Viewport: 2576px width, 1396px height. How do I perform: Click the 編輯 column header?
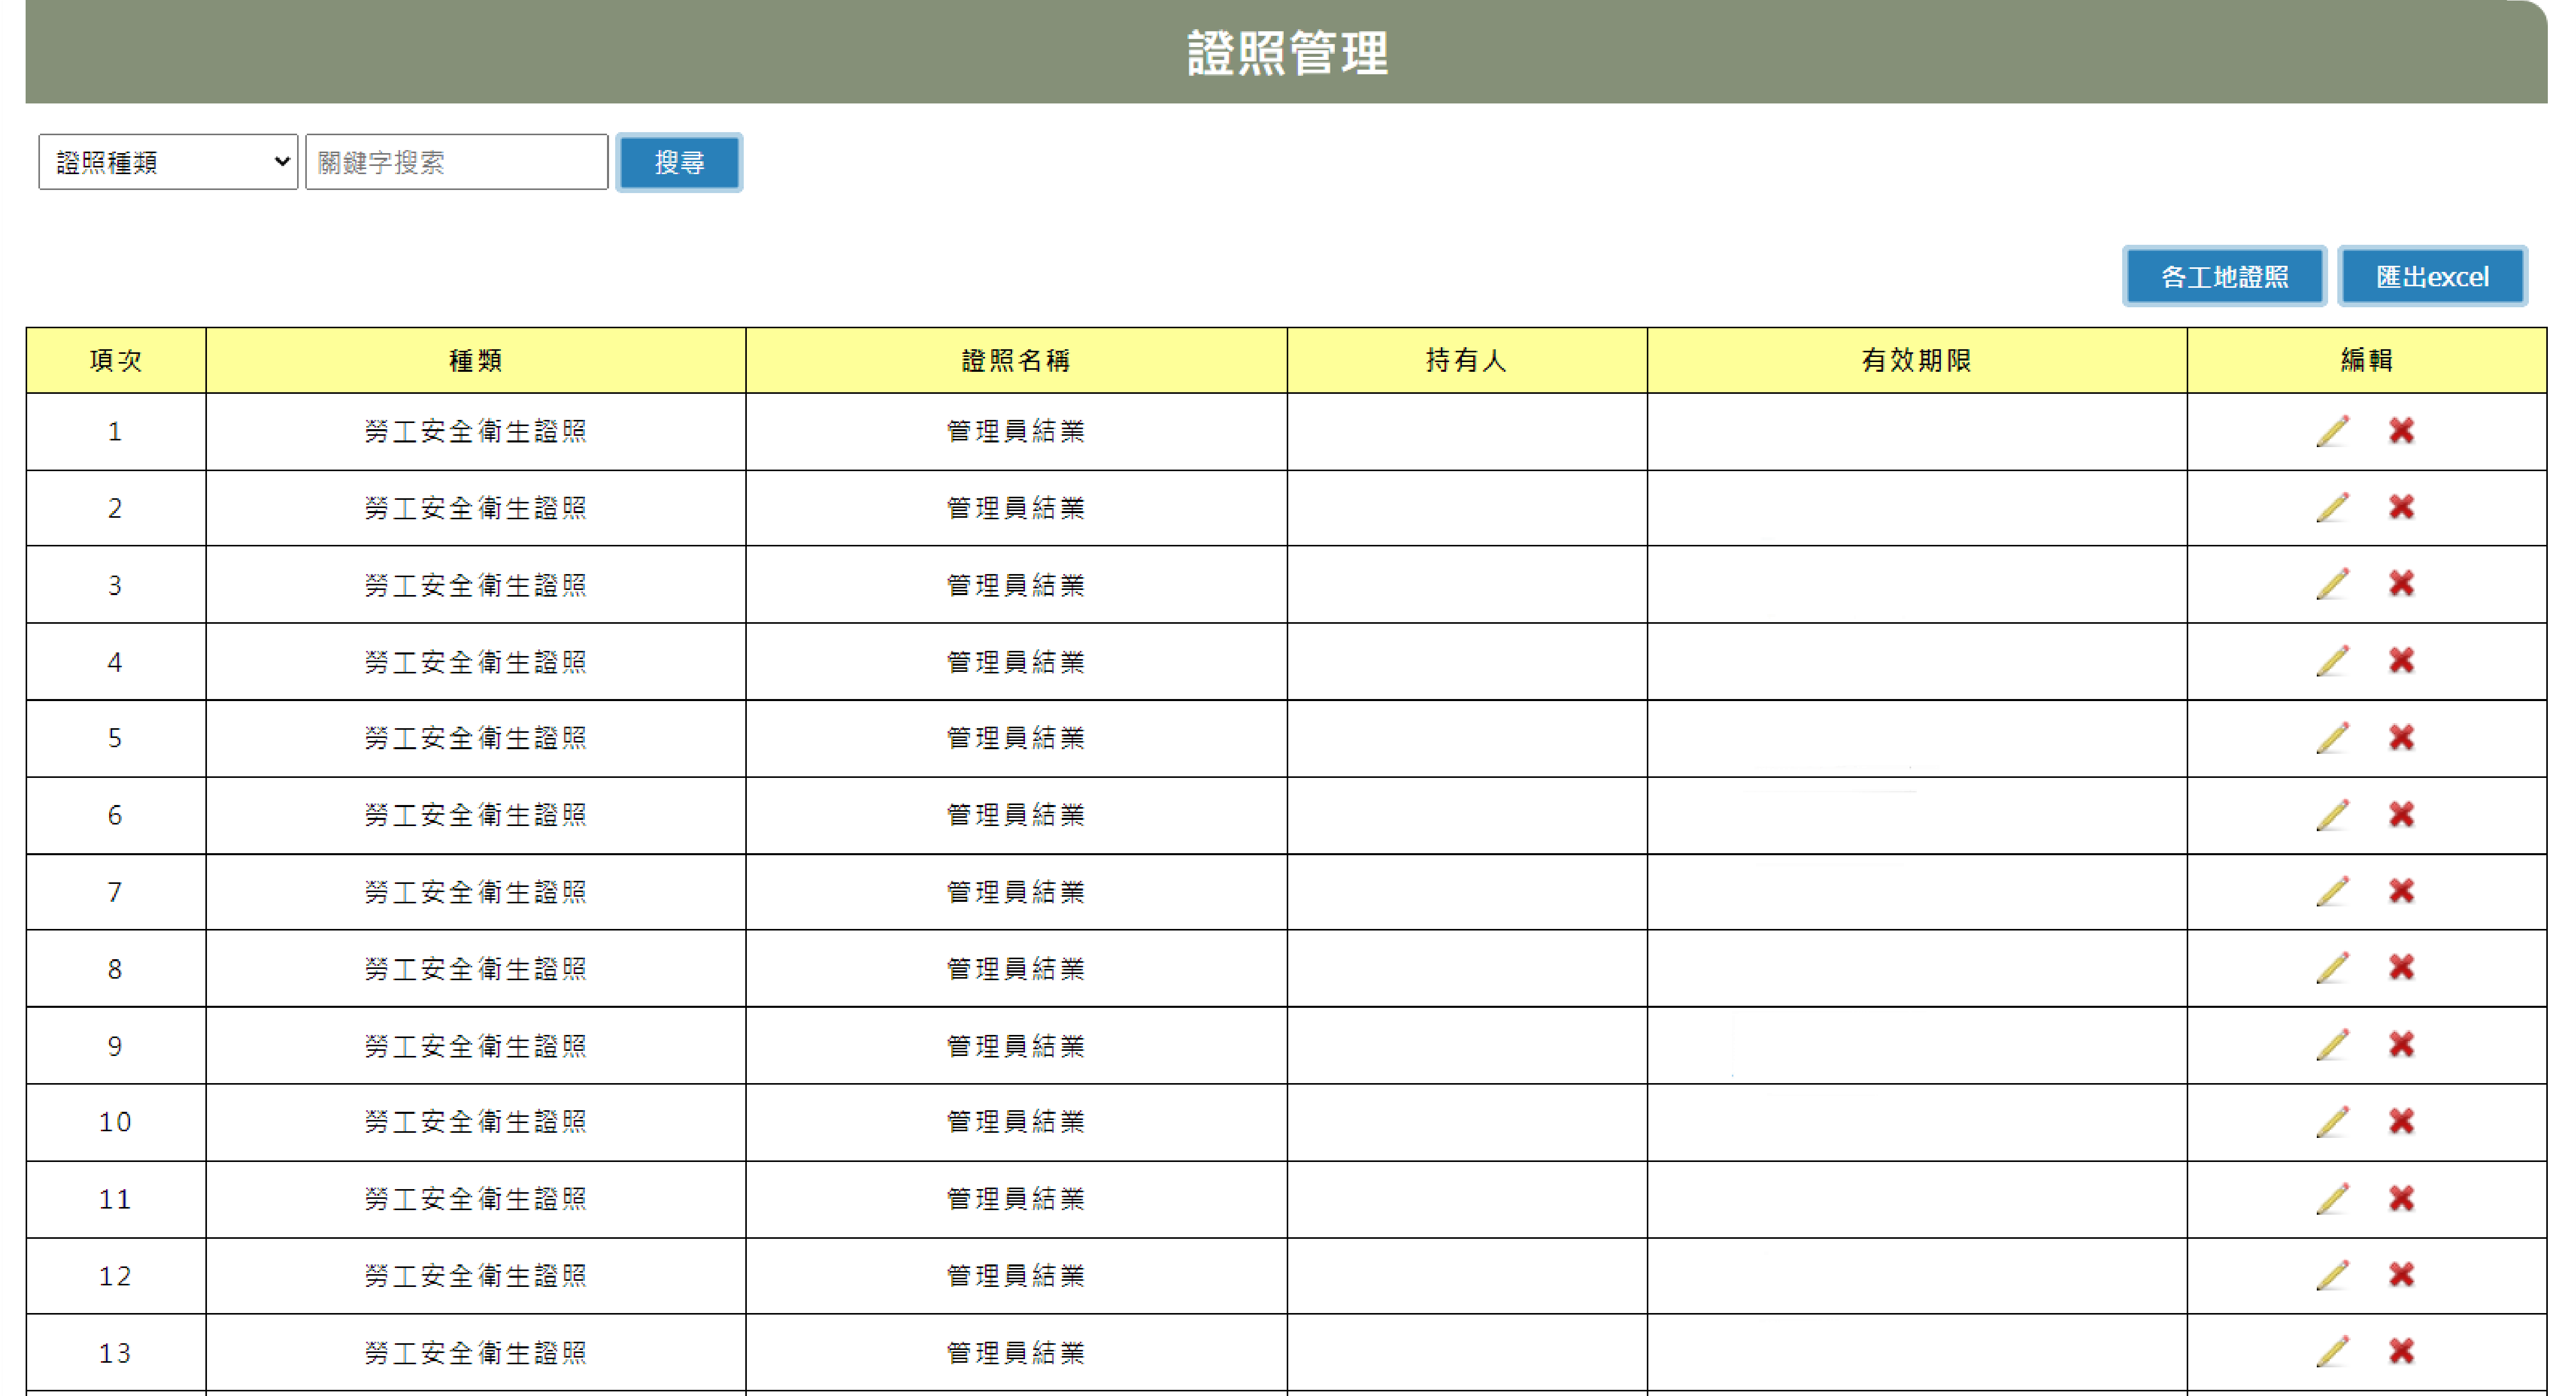pos(2367,360)
